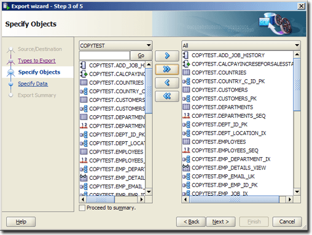Click procedure icon of ADD_JOB_HISTORY in right list
Viewport: 312px width, 235px height.
click(186, 55)
